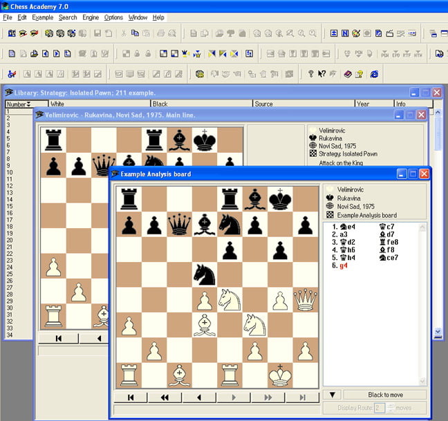Click the first graduation cap toolbar icon
Image resolution: width=448 pixels, height=421 pixels.
(23, 33)
